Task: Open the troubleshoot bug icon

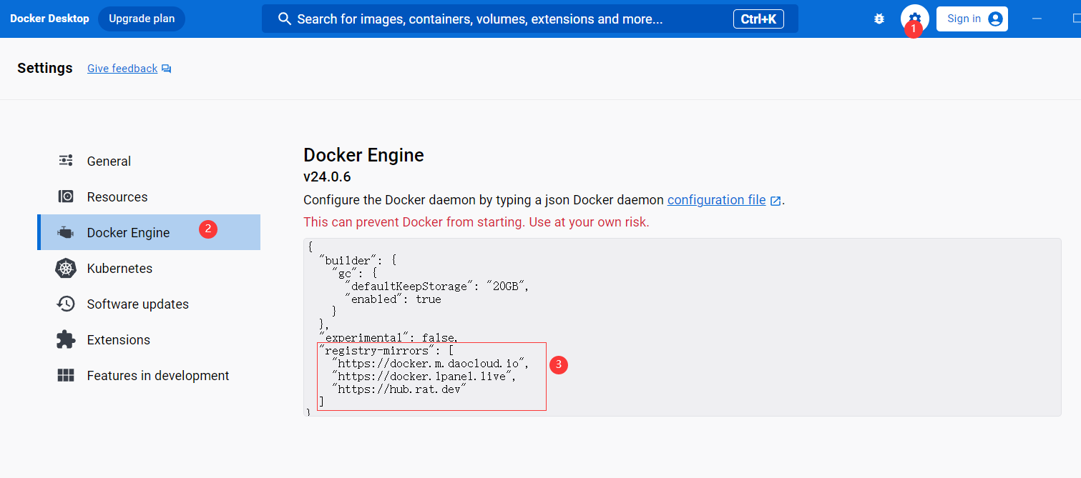Action: (879, 19)
